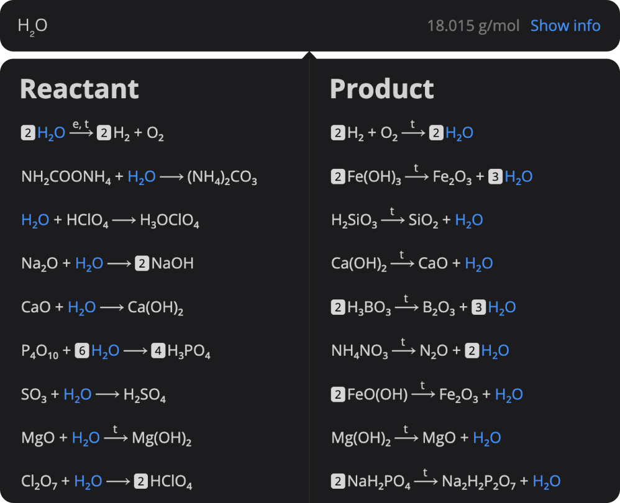620x503 pixels.
Task: Switch to the Product column header
Action: (382, 89)
